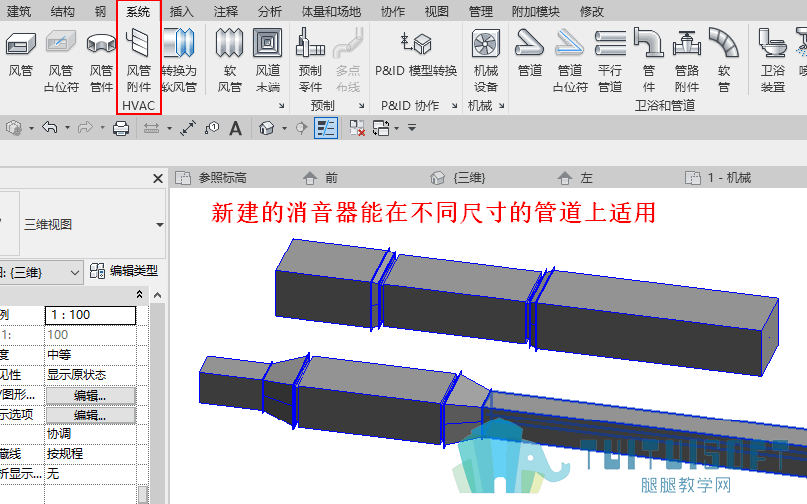
Task: Select the 软管 flex pipe tool
Action: tap(724, 61)
